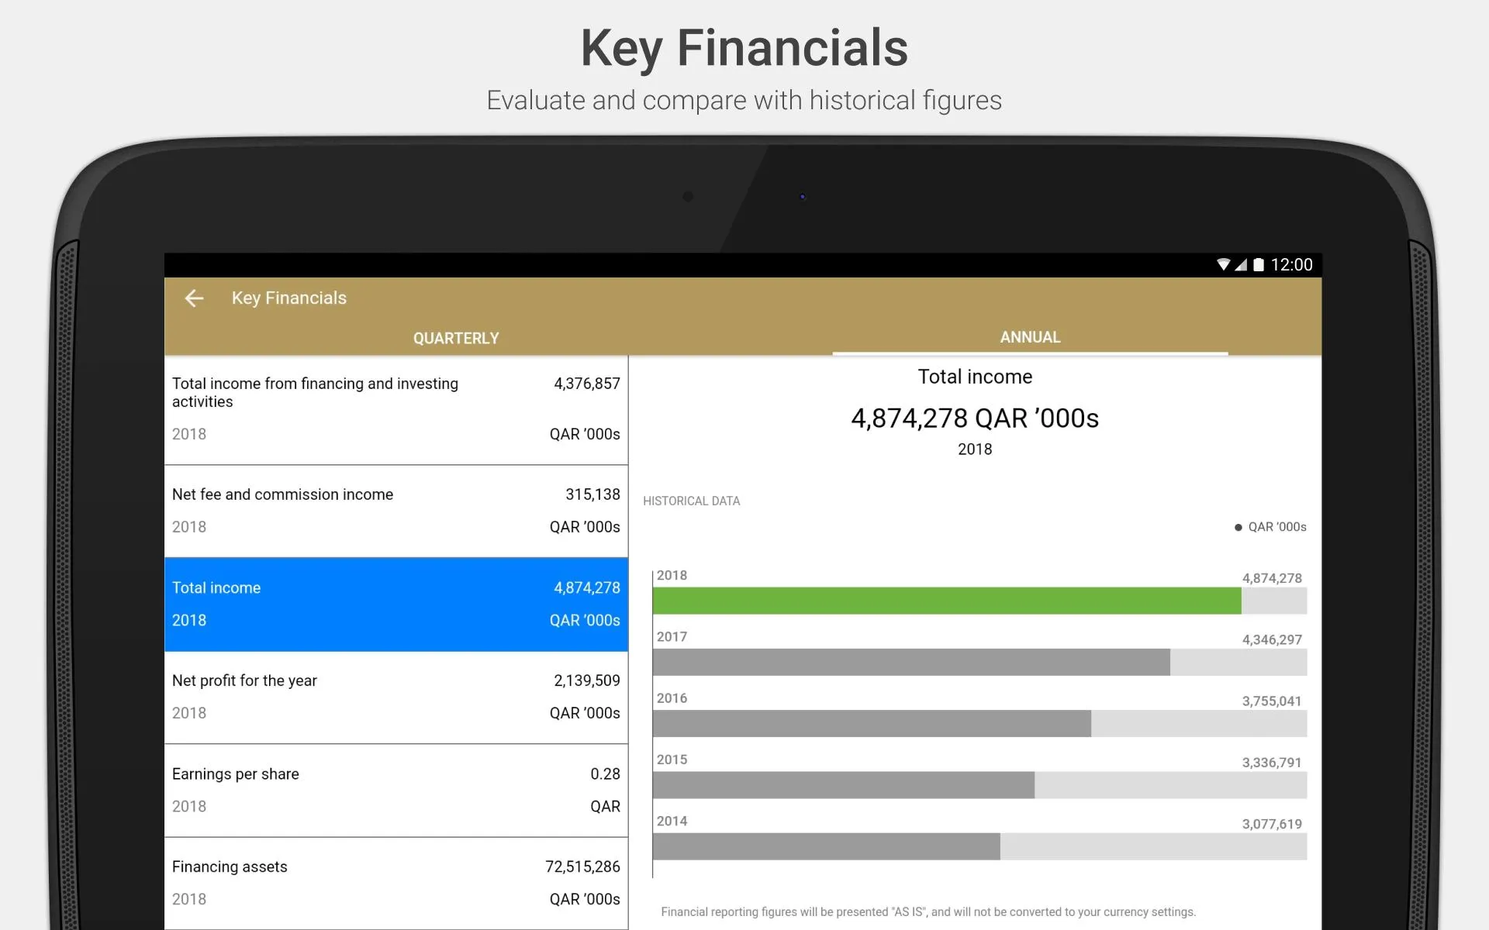Tap the 12:00 clock in status bar
Viewport: 1489px width, 930px height.
pos(1291,264)
